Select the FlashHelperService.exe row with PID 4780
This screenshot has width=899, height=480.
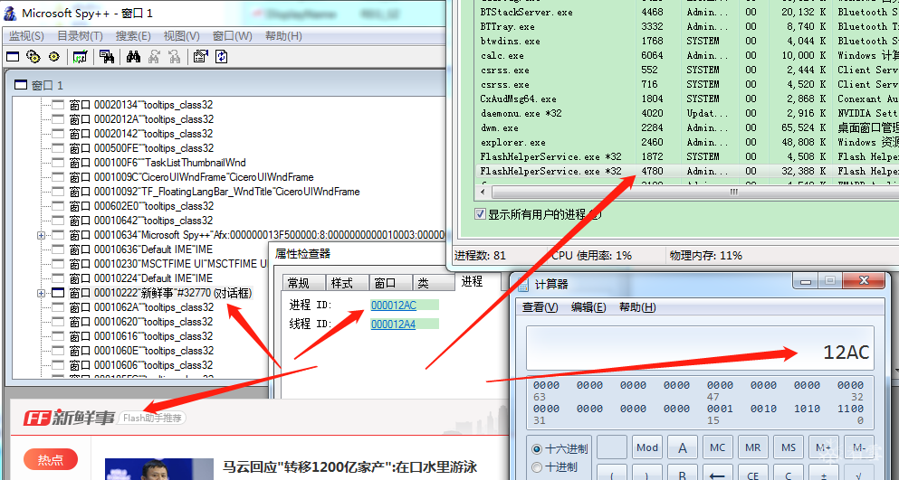click(x=687, y=171)
